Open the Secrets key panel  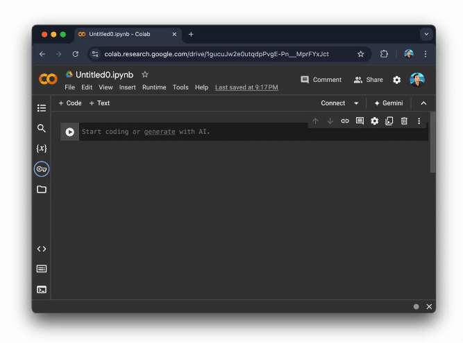tap(42, 169)
